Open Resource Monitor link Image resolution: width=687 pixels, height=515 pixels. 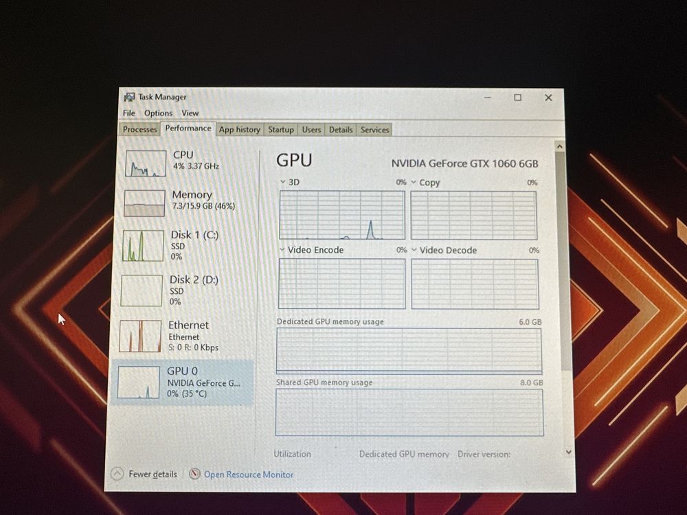[249, 474]
